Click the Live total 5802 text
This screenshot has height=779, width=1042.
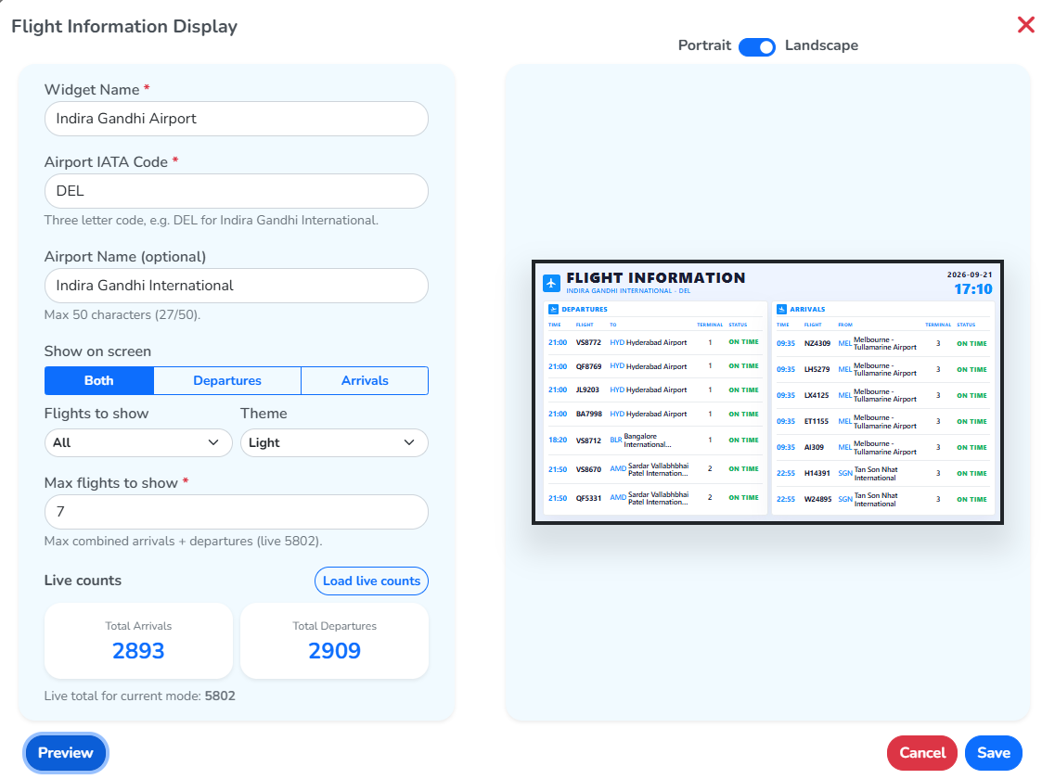[x=139, y=696]
